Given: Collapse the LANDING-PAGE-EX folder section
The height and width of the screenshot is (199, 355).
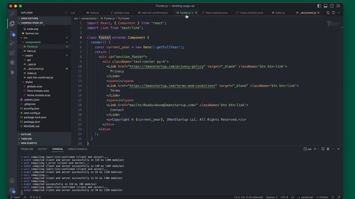Looking at the screenshot, I should point(44,23).
